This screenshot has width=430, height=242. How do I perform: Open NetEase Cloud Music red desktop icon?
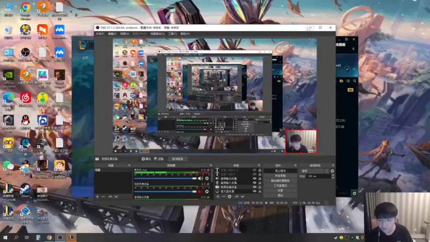[x=25, y=99]
